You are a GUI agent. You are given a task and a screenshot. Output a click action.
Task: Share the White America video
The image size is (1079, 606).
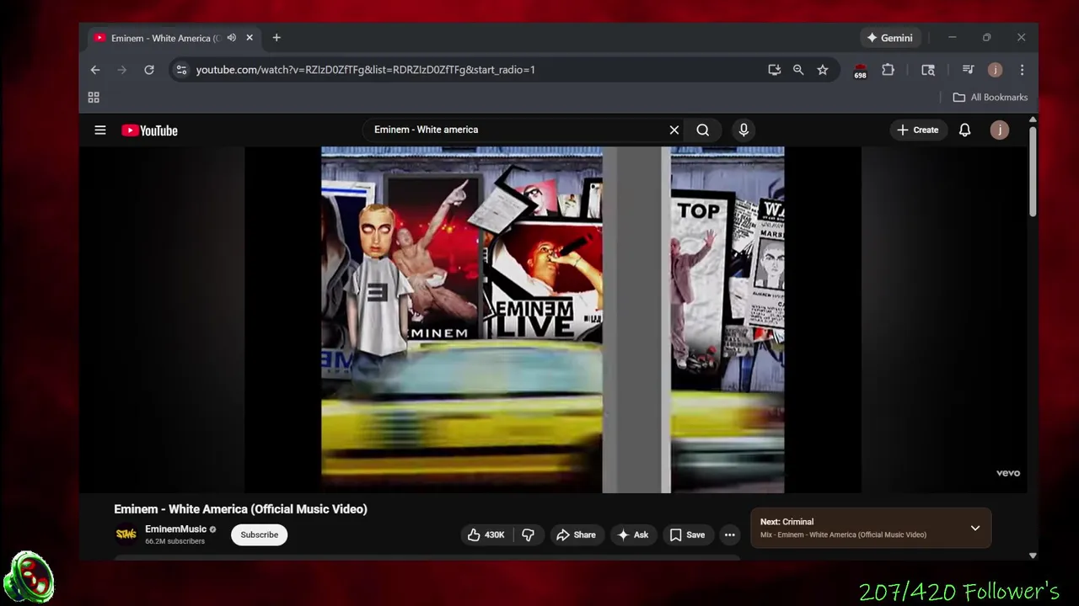[576, 534]
